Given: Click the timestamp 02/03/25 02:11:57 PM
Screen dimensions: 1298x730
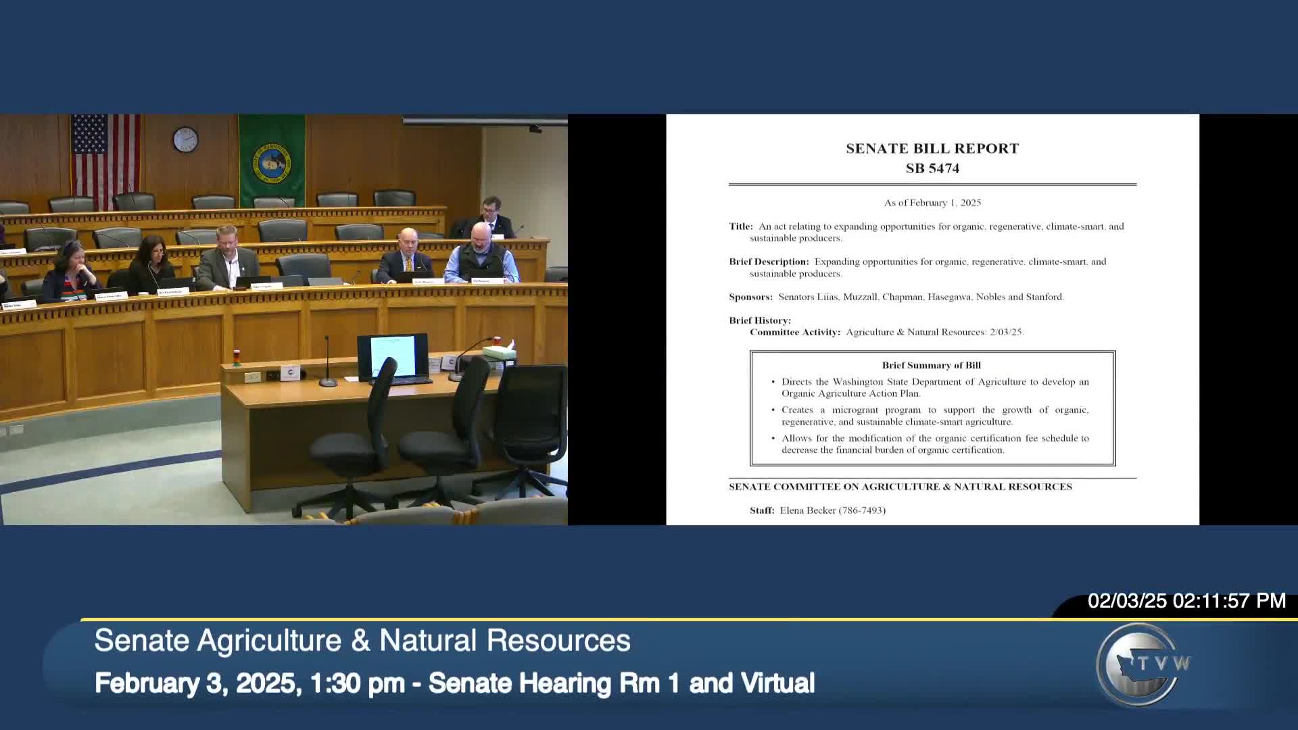Looking at the screenshot, I should coord(1186,601).
